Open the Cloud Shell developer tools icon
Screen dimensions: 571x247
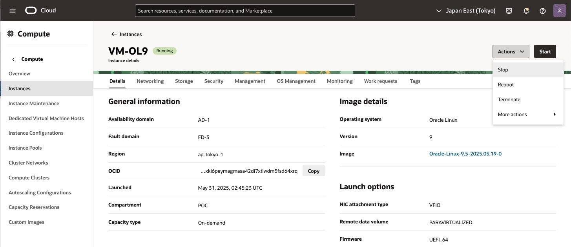[x=509, y=11]
